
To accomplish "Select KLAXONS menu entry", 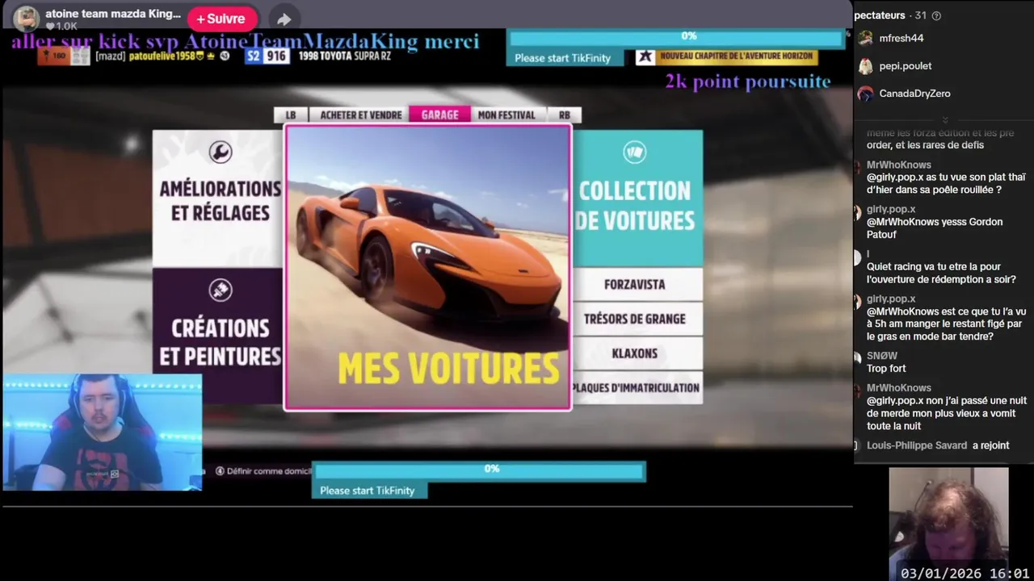I will click(x=637, y=353).
